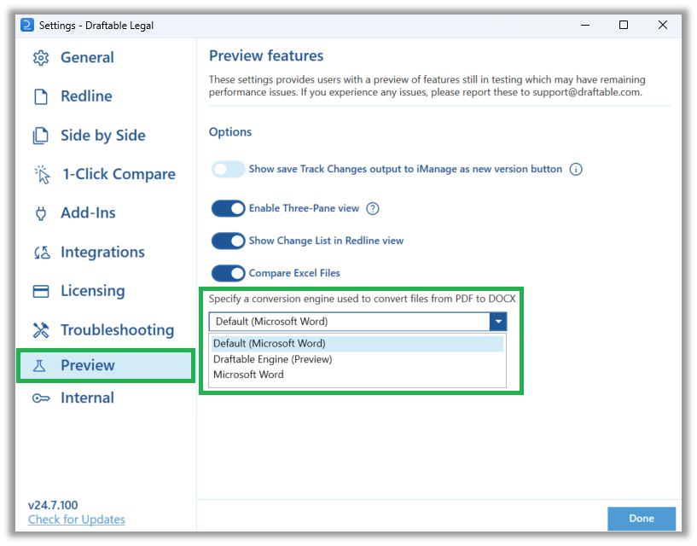Viewport: 697px width, 546px height.
Task: Click the Integrations icon in sidebar
Action: (x=42, y=253)
